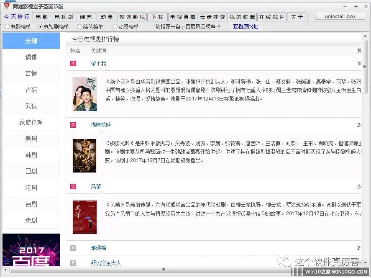Click the 风筝 red poster thumbnail
Screen dimensions: 371x278
coord(85,217)
